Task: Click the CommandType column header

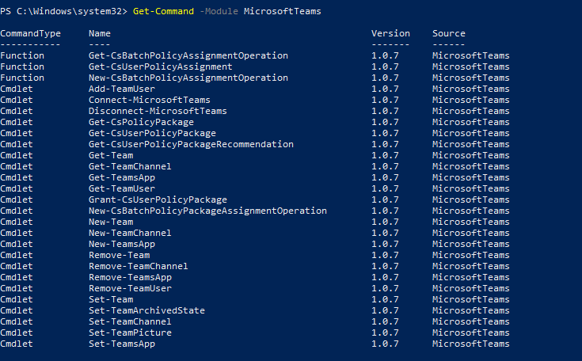Action: coord(30,34)
